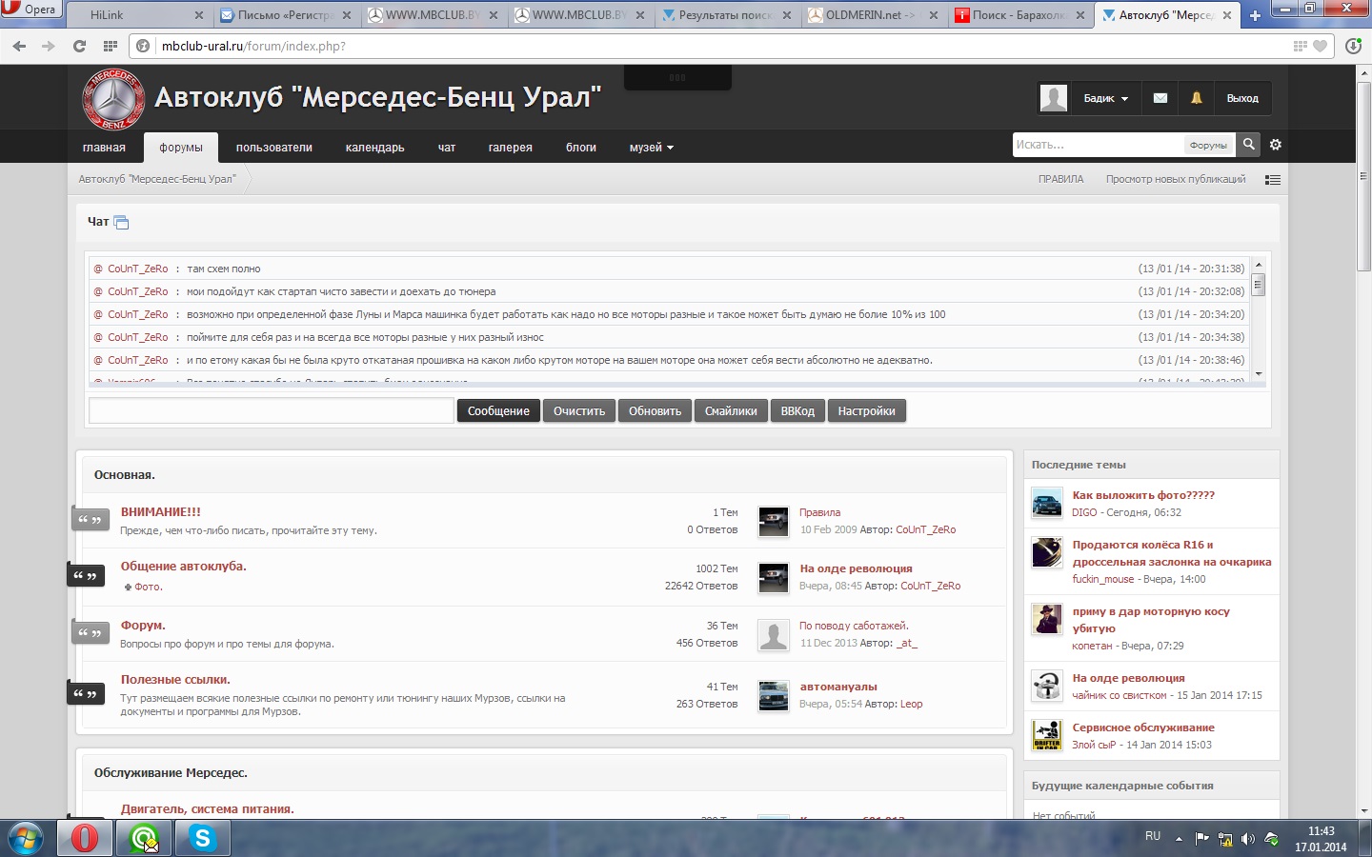Open the музей dropdown menu
The image size is (1372, 857).
tap(651, 148)
